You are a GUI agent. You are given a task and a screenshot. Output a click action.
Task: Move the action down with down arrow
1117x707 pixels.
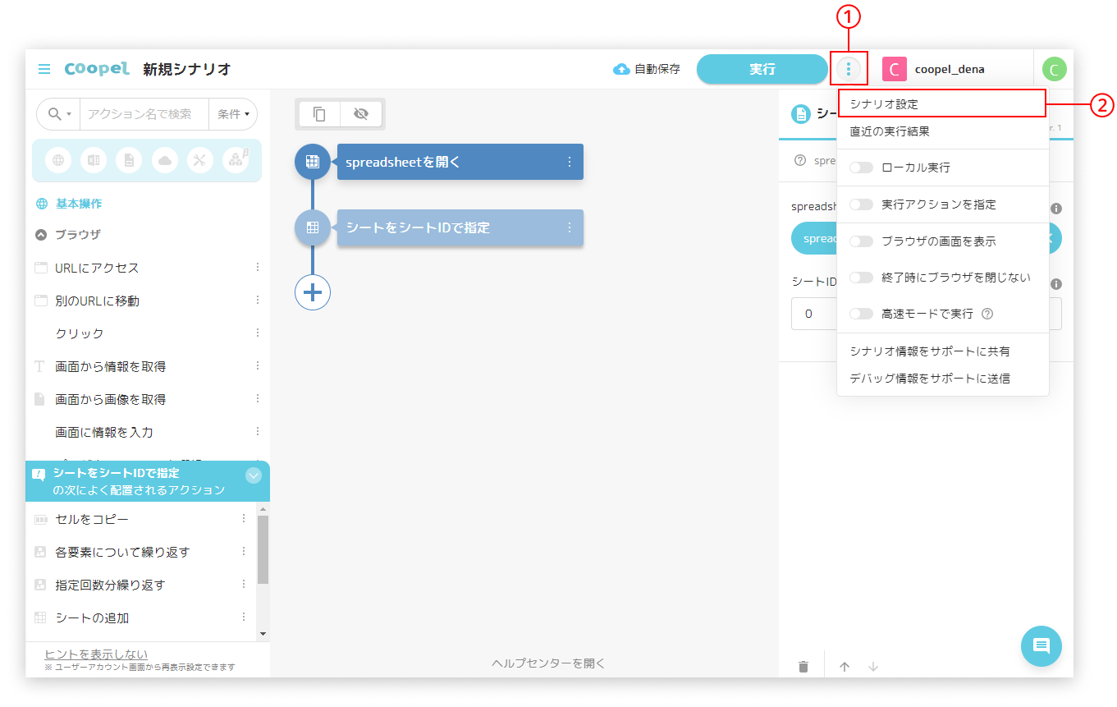pos(873,667)
